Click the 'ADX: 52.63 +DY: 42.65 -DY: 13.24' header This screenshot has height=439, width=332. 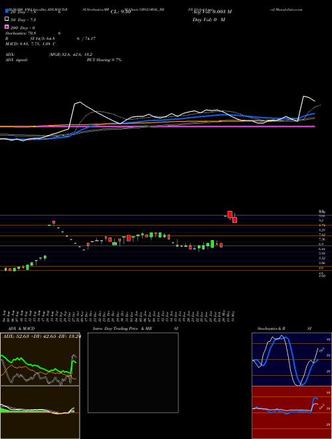point(42,337)
